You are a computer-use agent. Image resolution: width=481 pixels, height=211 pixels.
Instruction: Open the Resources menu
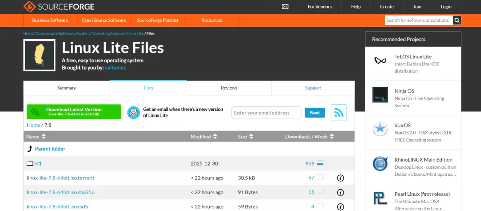(212, 20)
